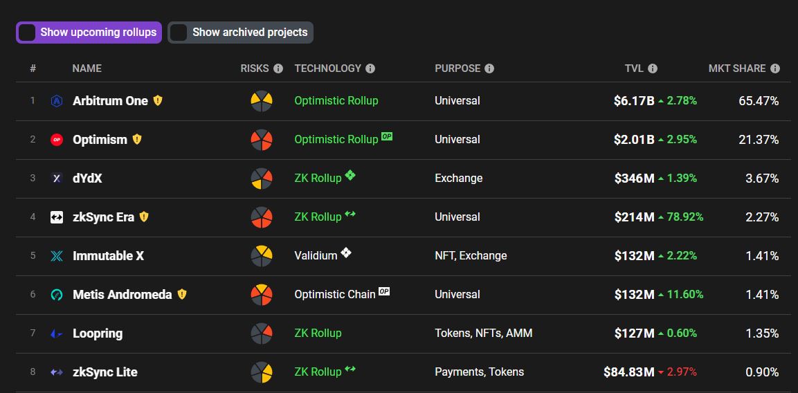
Task: Click the Loopring logo icon
Action: pyautogui.click(x=57, y=333)
